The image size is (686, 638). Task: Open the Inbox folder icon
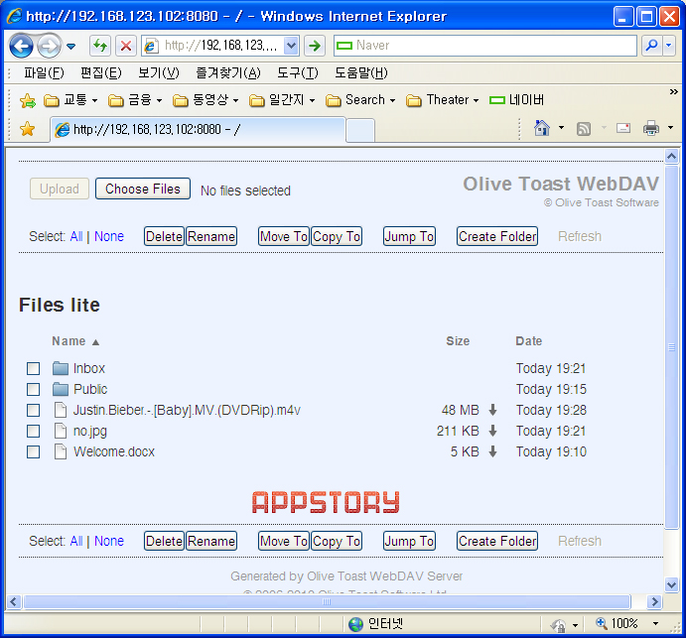coord(61,369)
